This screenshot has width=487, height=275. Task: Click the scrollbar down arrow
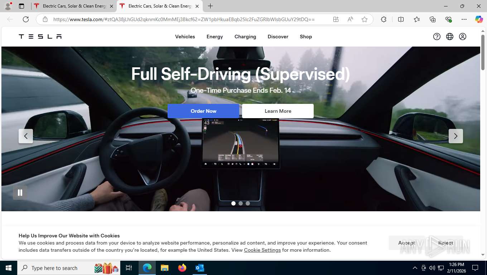(x=483, y=255)
